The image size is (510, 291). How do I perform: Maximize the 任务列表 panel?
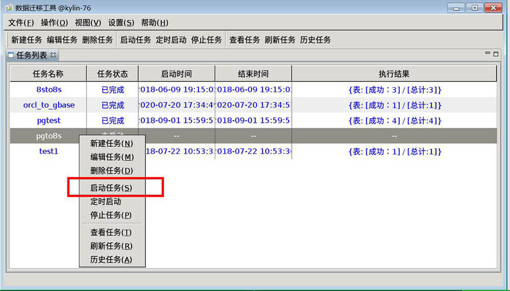tap(496, 54)
